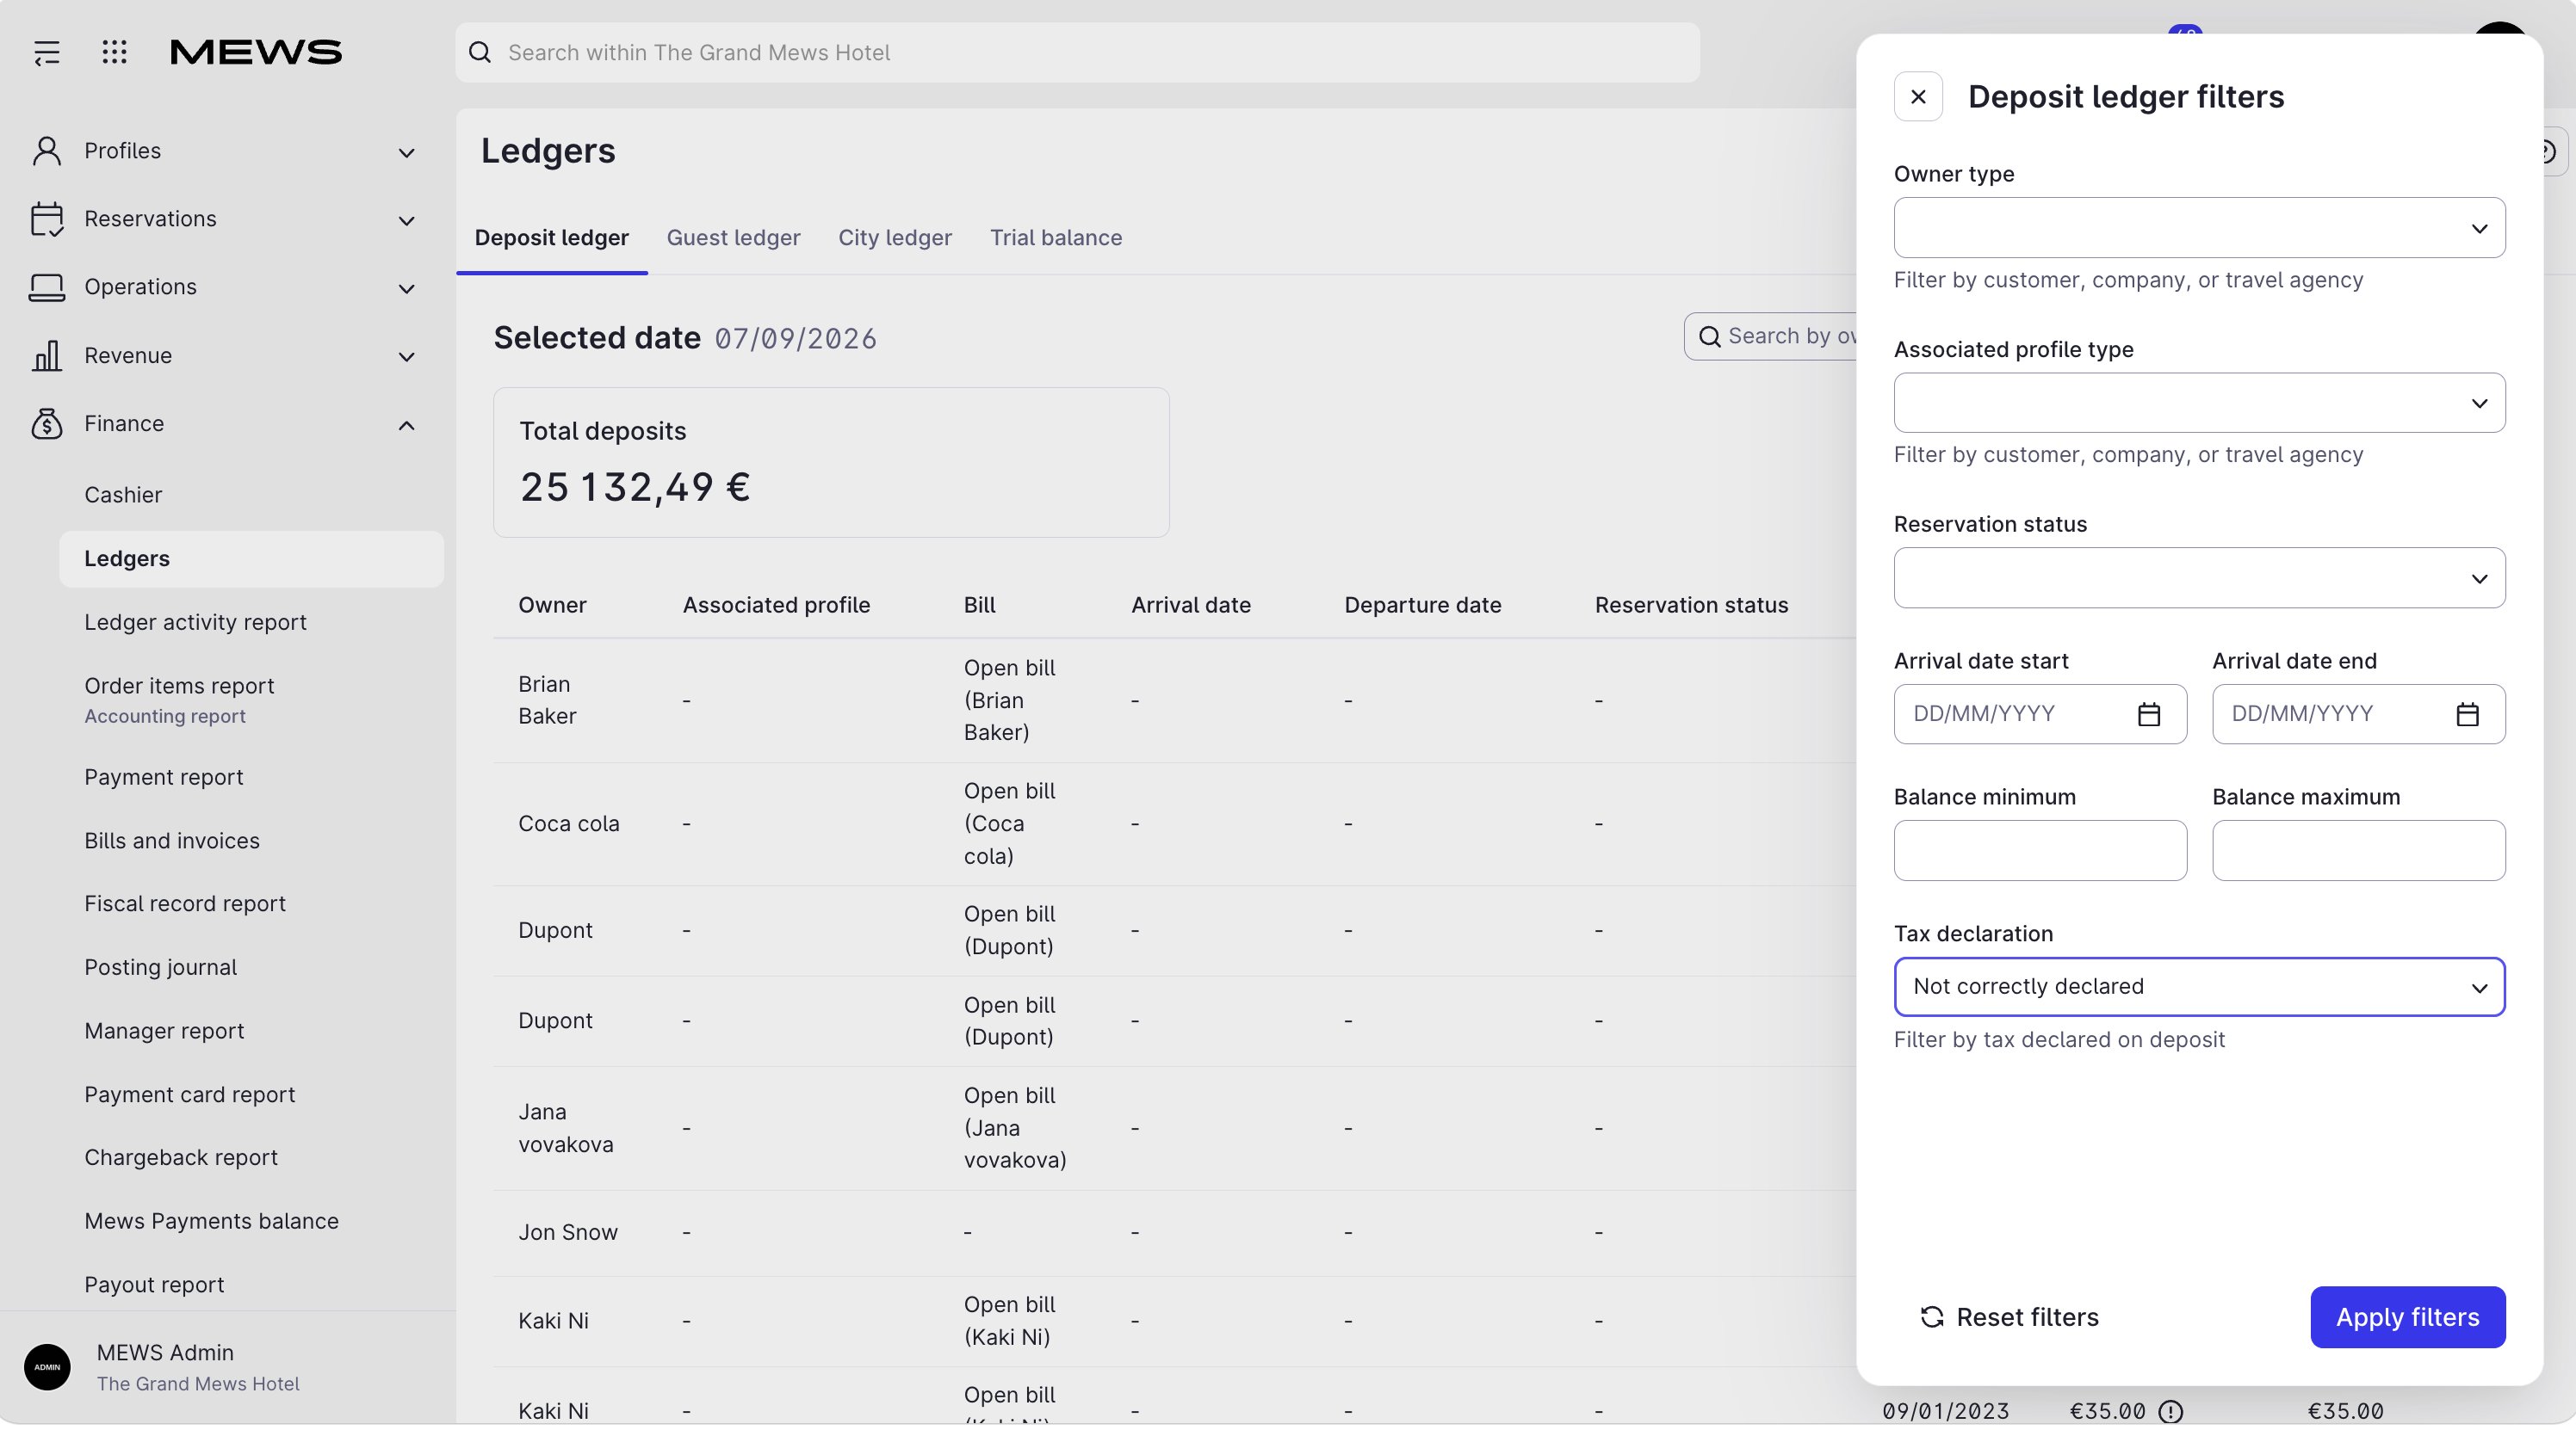Image resolution: width=2576 pixels, height=1430 pixels.
Task: Click the info icon next to €35.00
Action: pos(2170,1412)
